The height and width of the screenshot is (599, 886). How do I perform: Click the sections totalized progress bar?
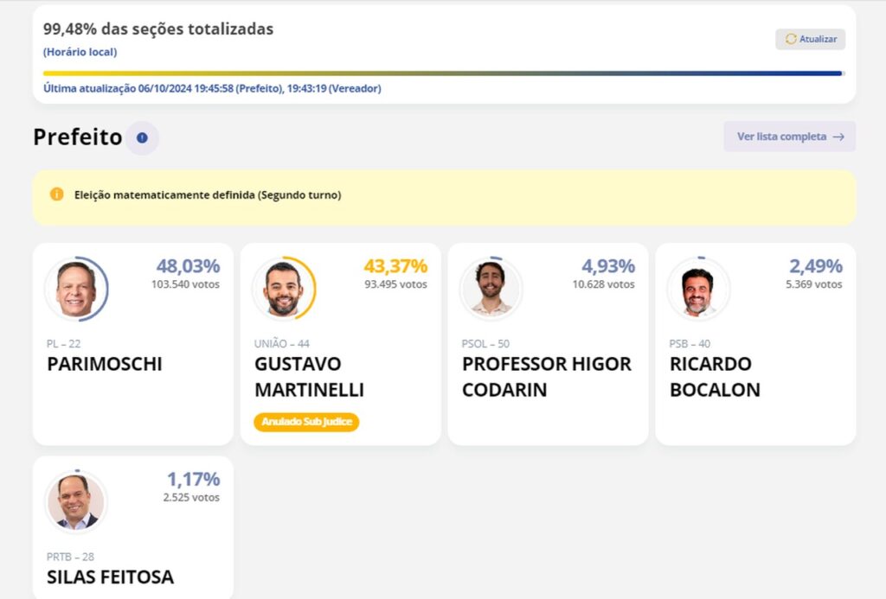[x=443, y=73]
